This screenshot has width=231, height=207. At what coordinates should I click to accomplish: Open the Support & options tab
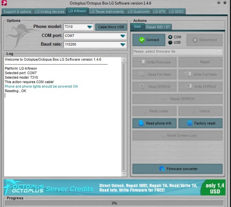17,11
